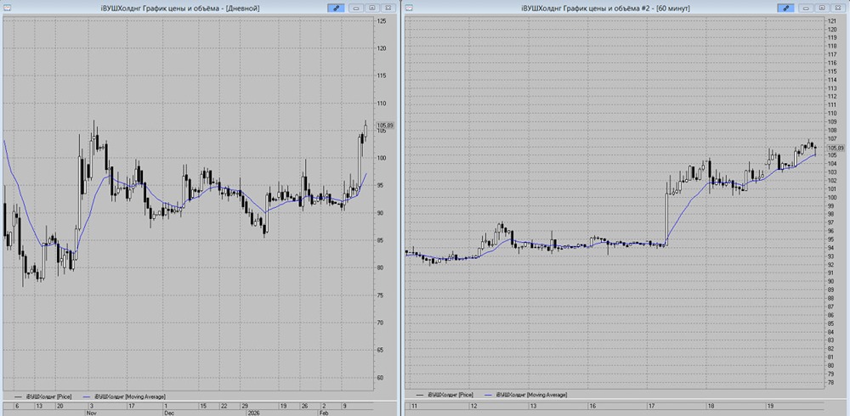Click date 18 on the 60 минут chart time axis
850x416 pixels.
coord(710,406)
